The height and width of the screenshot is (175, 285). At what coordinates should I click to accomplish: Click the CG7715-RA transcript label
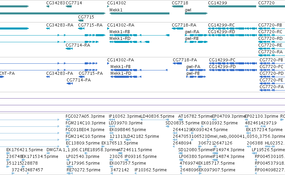point(90,25)
